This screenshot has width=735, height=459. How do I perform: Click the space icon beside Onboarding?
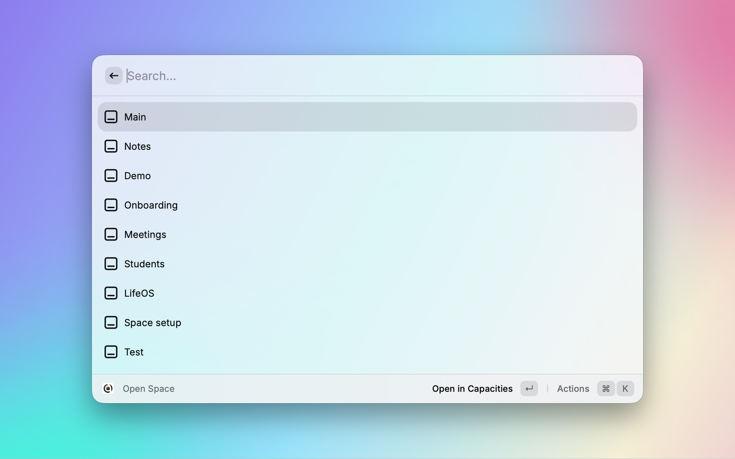pos(111,205)
